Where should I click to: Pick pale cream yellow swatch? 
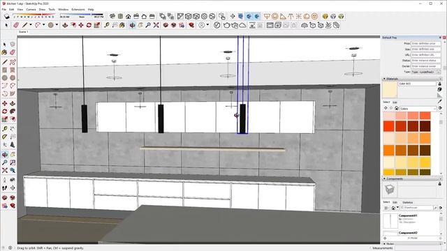click(x=389, y=162)
